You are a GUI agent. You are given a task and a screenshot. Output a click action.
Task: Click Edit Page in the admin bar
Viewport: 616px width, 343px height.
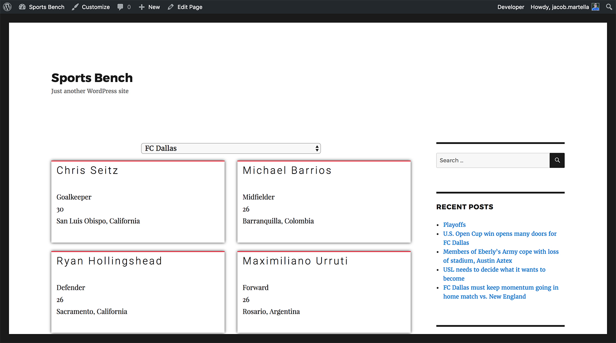(x=185, y=7)
